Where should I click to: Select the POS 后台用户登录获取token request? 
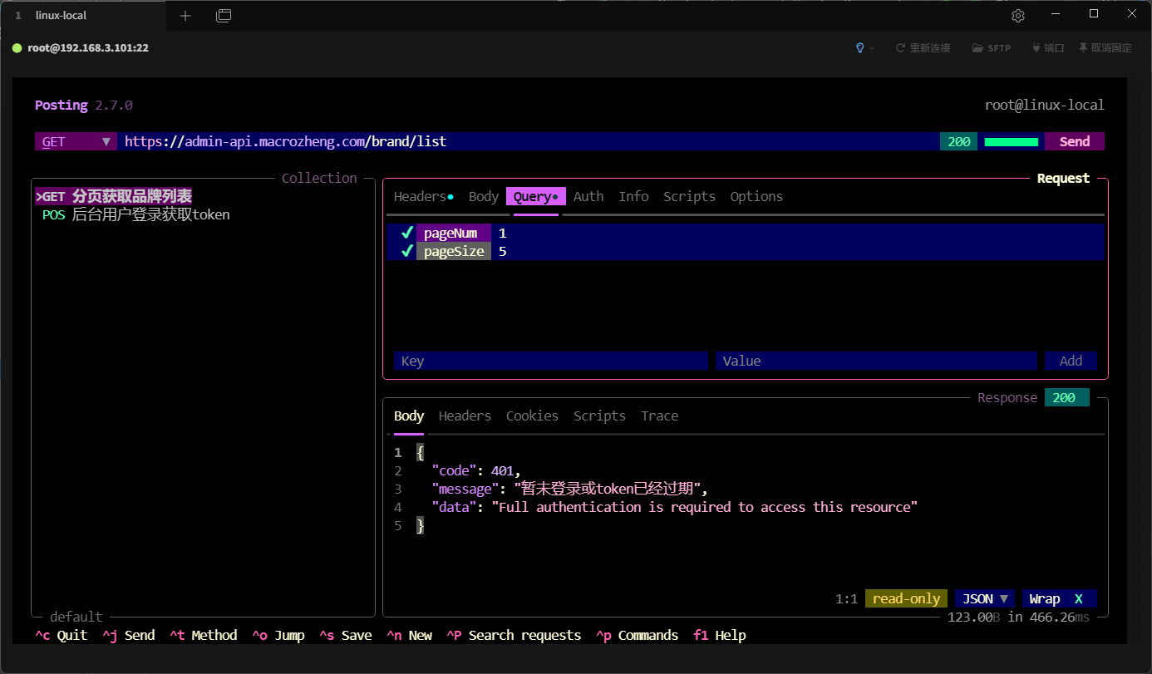[x=135, y=214]
